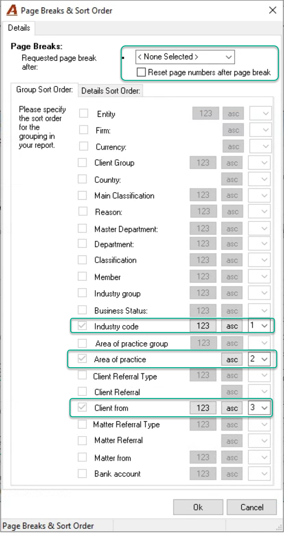The image size is (284, 533).
Task: Click the Ok button
Action: (x=198, y=507)
